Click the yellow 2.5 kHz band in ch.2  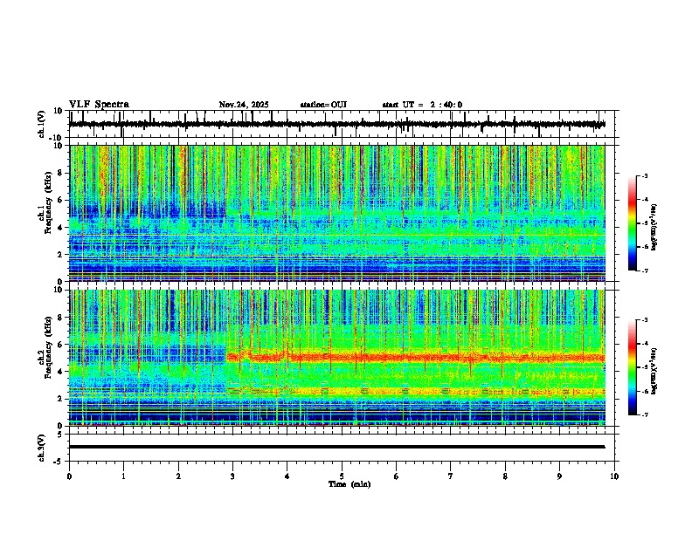(415, 391)
